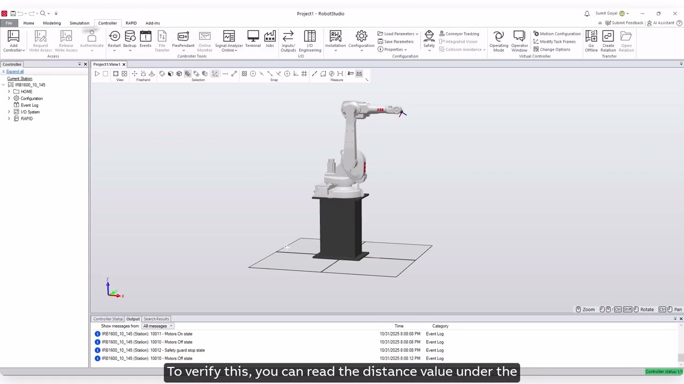The width and height of the screenshot is (684, 384).
Task: Expand the RAPID tree node
Action: pyautogui.click(x=9, y=118)
